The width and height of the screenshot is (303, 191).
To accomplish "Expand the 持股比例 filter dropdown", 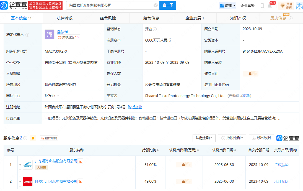I will point(232,138).
